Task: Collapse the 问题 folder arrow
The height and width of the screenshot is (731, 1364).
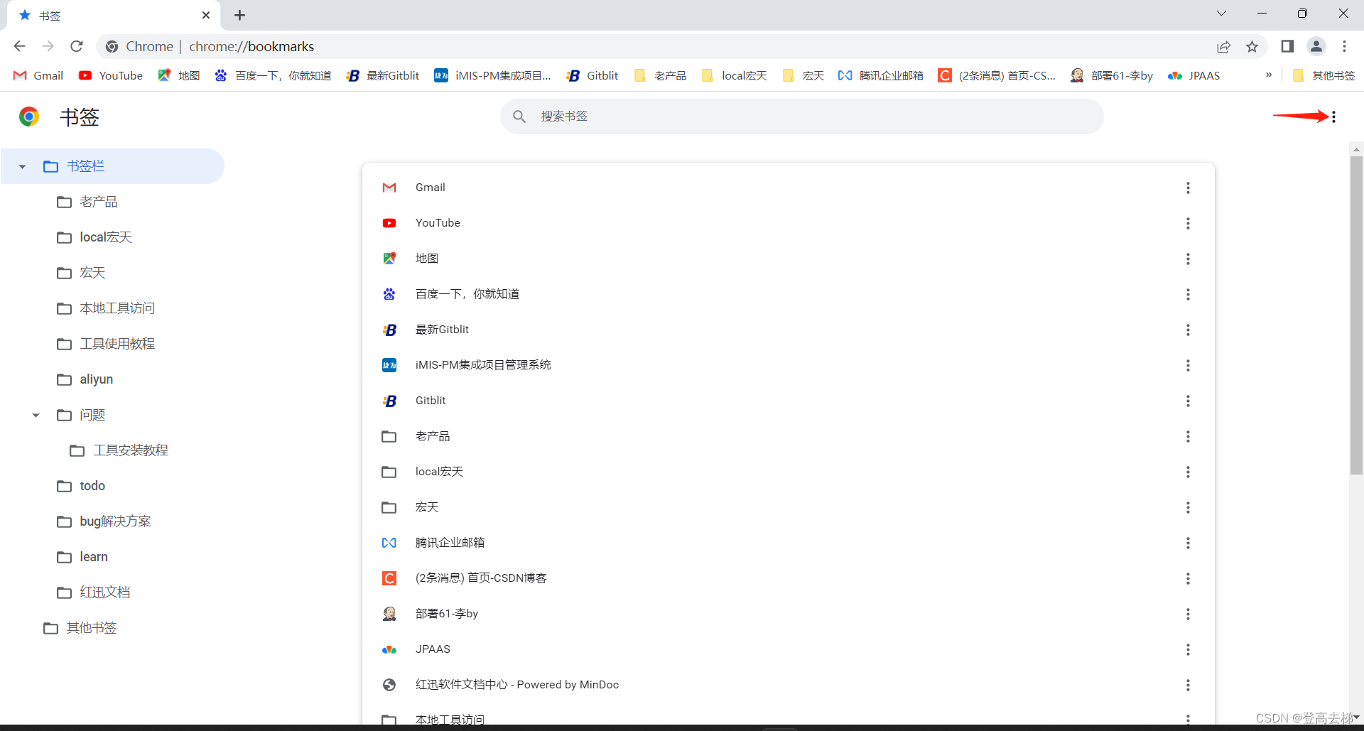Action: 36,416
